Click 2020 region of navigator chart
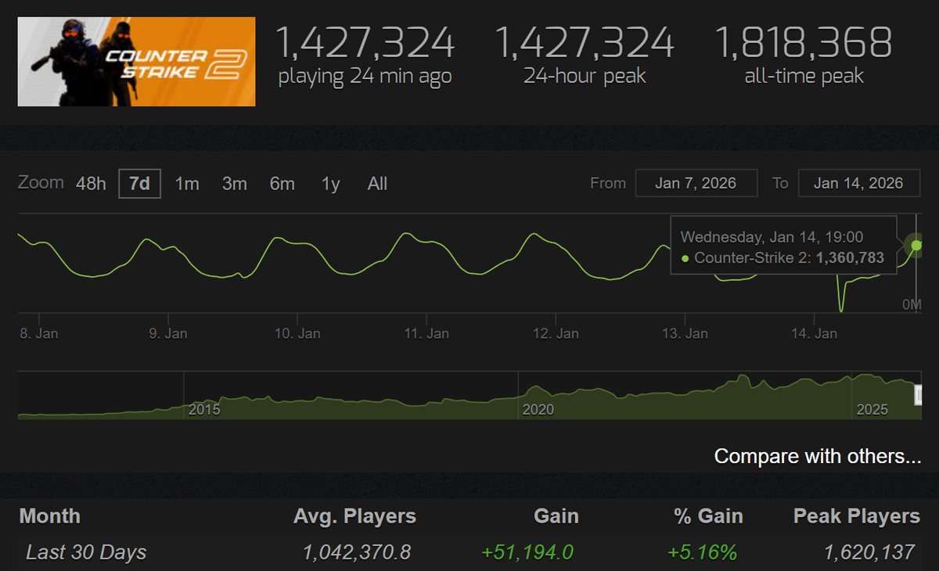 539,408
